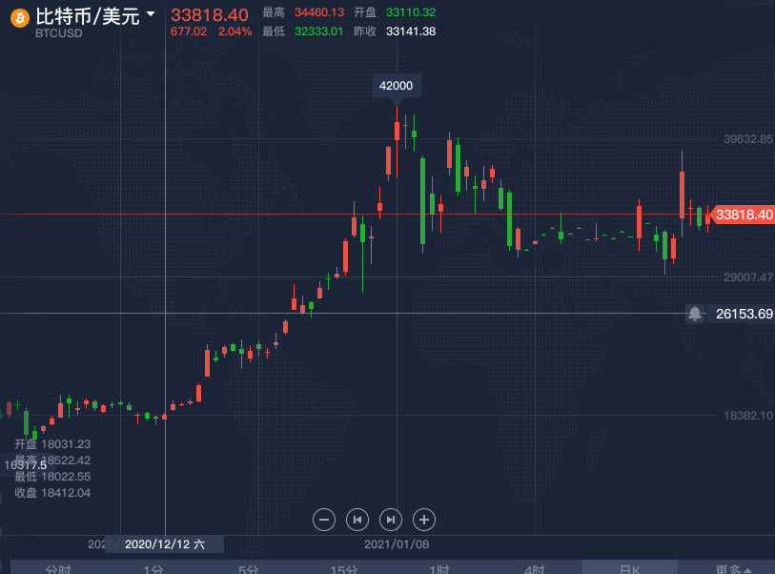Click the BTCUSD ticker symbol text
This screenshot has width=775, height=574.
59,33
